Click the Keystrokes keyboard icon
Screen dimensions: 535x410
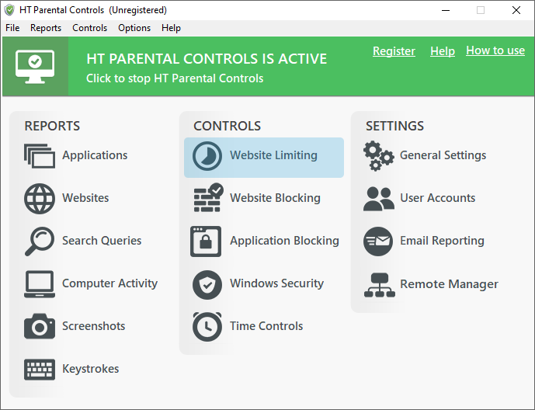(x=40, y=369)
